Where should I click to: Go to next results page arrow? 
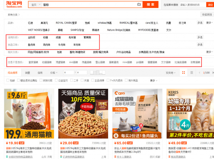(213, 73)
